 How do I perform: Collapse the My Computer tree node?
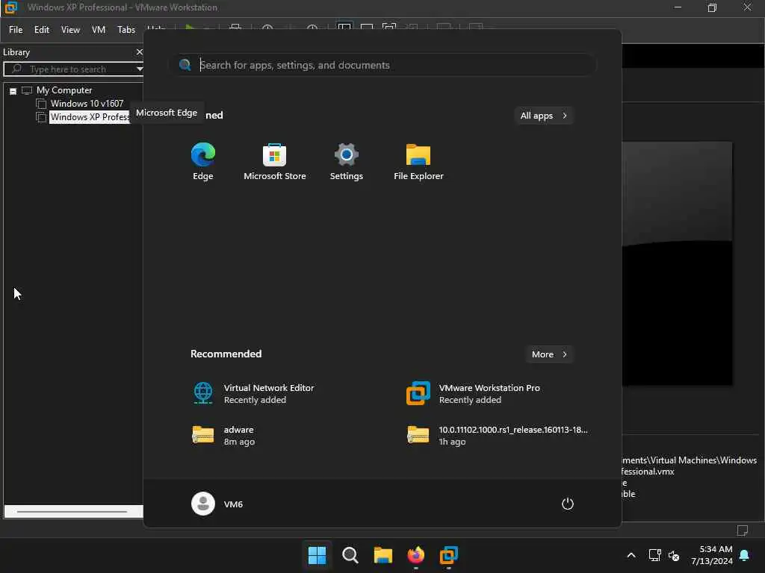(x=13, y=91)
